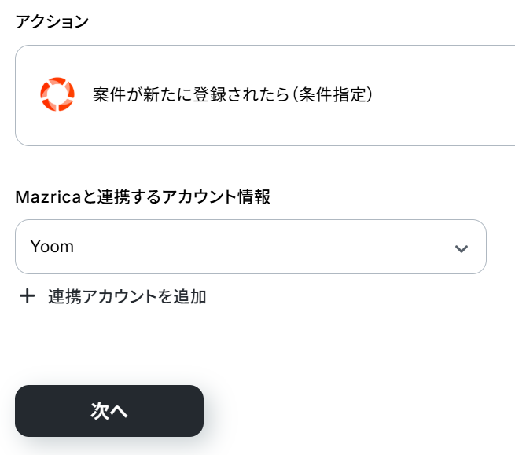The height and width of the screenshot is (455, 515).
Task: Show account options using down chevron
Action: point(462,248)
